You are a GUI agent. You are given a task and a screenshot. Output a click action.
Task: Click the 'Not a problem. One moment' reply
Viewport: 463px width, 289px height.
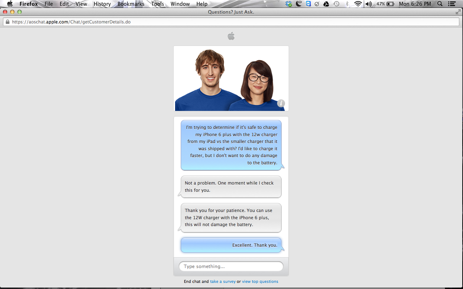coord(231,187)
